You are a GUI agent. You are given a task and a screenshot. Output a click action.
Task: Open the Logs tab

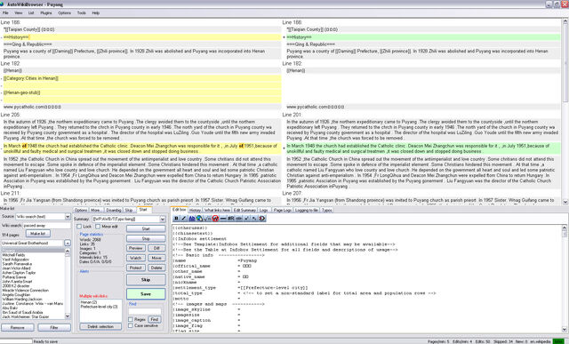coord(264,210)
